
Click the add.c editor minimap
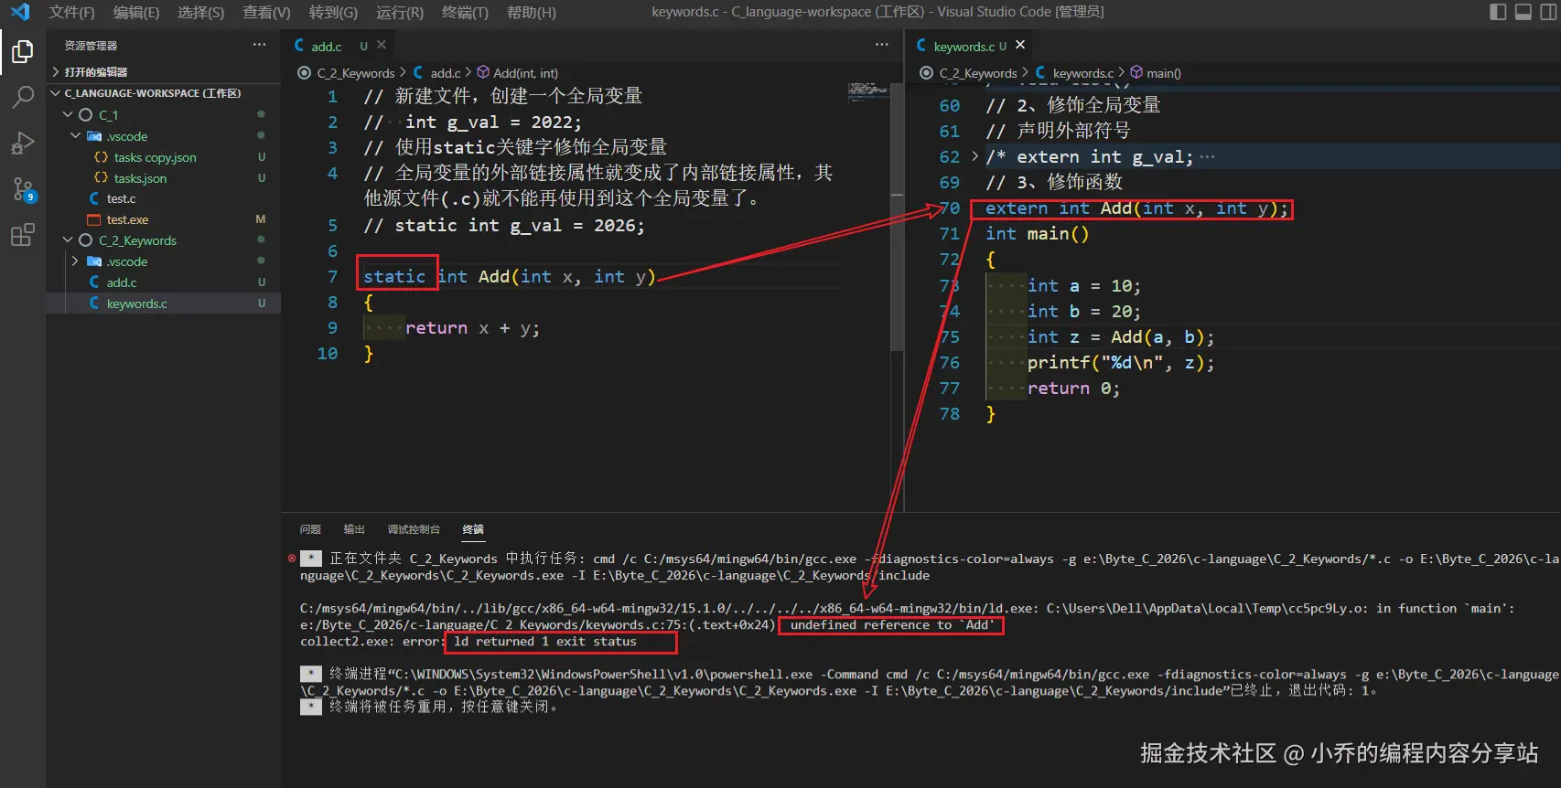pos(868,91)
